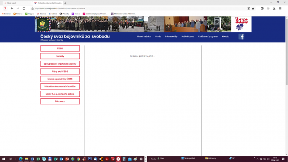Open the Etika webu sidebar button
The height and width of the screenshot is (162, 288).
[60, 101]
